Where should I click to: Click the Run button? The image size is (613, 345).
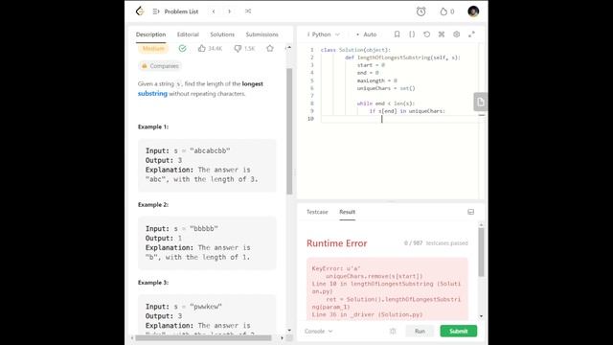pos(420,332)
